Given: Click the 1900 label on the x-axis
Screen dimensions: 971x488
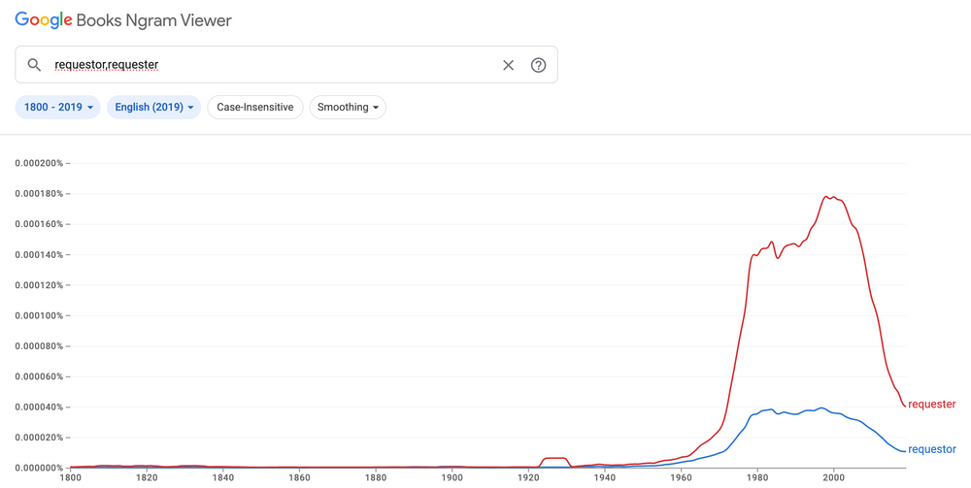Looking at the screenshot, I should click(x=452, y=477).
